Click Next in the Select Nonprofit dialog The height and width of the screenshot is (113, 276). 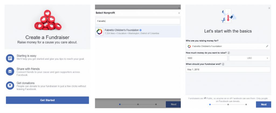pos(173,104)
